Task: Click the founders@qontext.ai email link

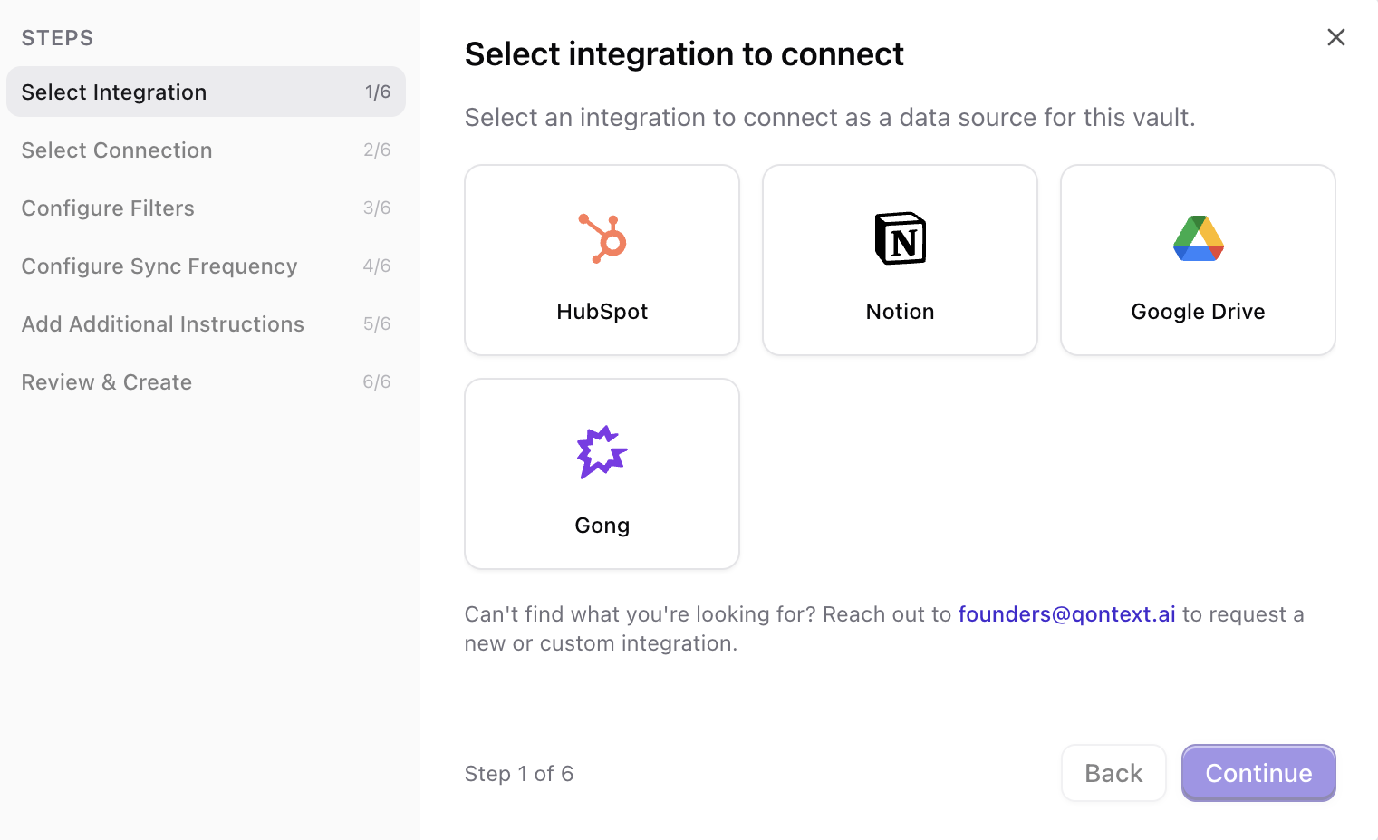Action: tap(1066, 613)
